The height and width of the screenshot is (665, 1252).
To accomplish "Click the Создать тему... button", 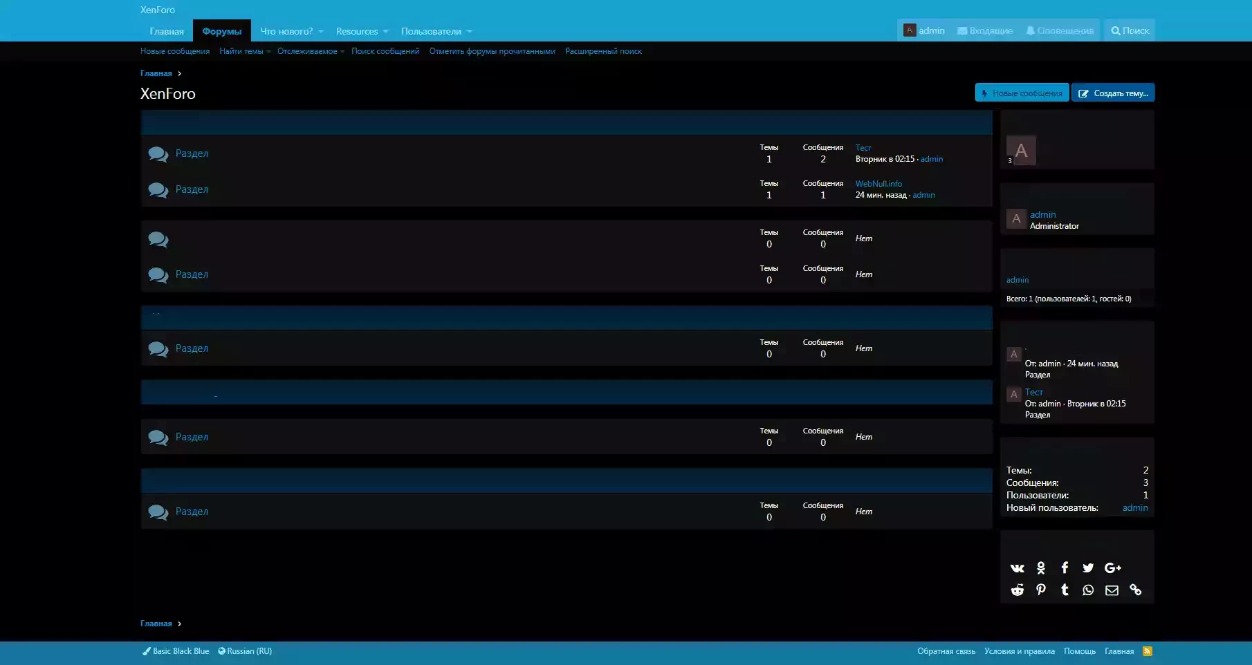I will tap(1113, 93).
